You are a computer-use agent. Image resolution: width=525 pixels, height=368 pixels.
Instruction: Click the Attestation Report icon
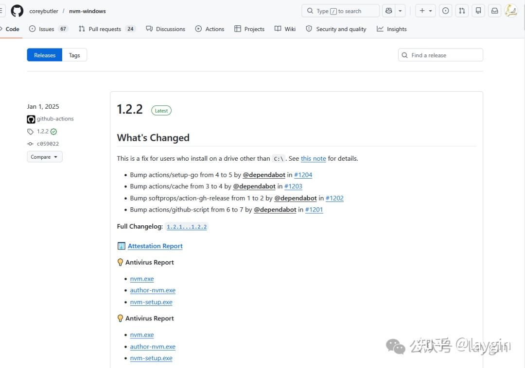pos(121,246)
